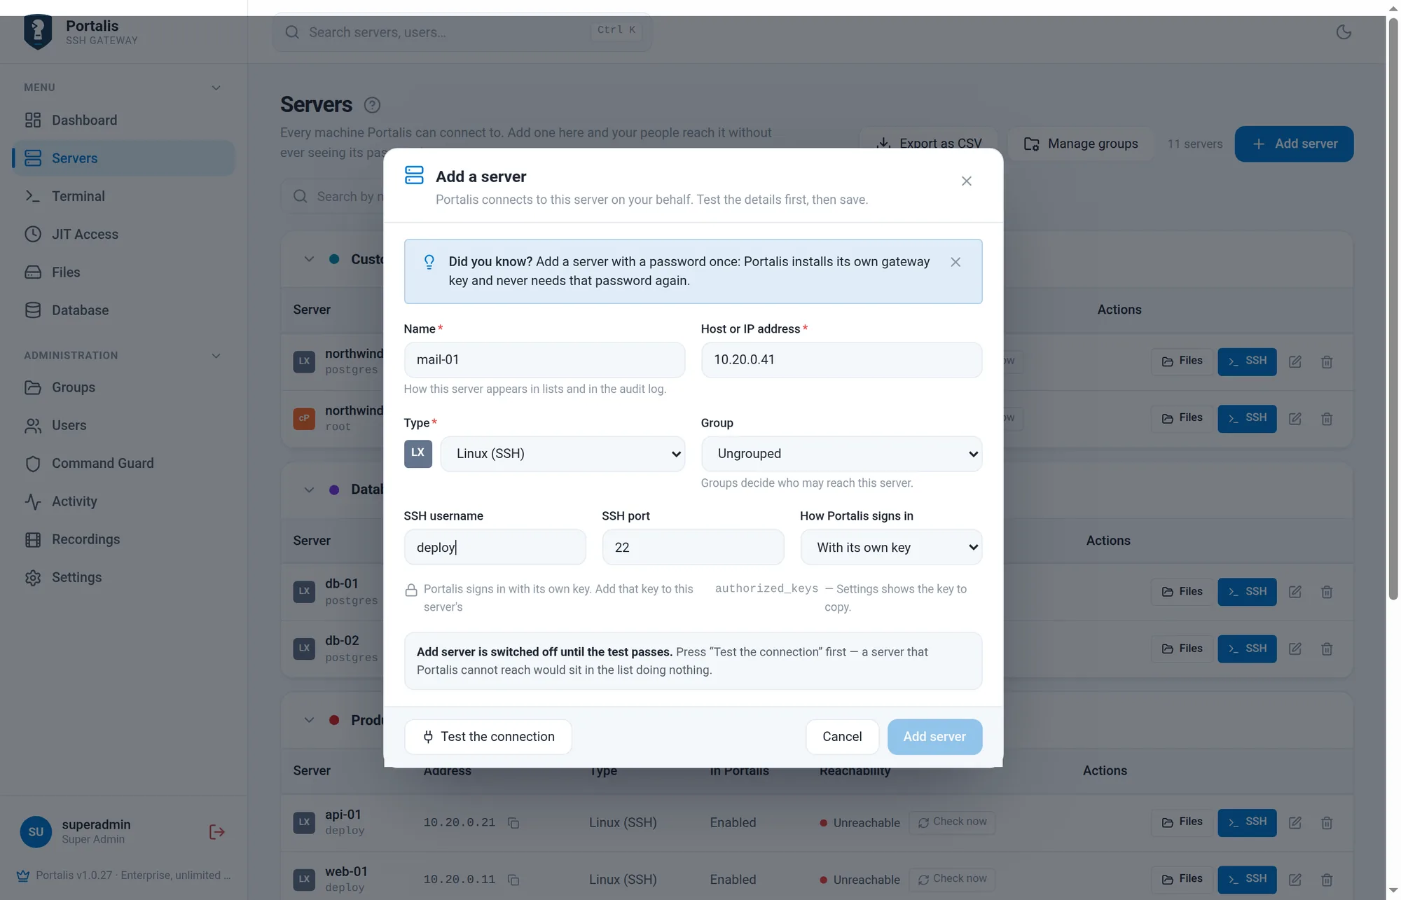
Task: Click Export as CSV
Action: pos(930,144)
